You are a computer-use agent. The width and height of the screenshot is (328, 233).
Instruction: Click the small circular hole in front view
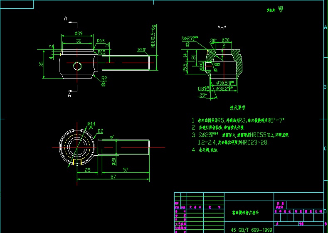pyautogui.click(x=77, y=66)
